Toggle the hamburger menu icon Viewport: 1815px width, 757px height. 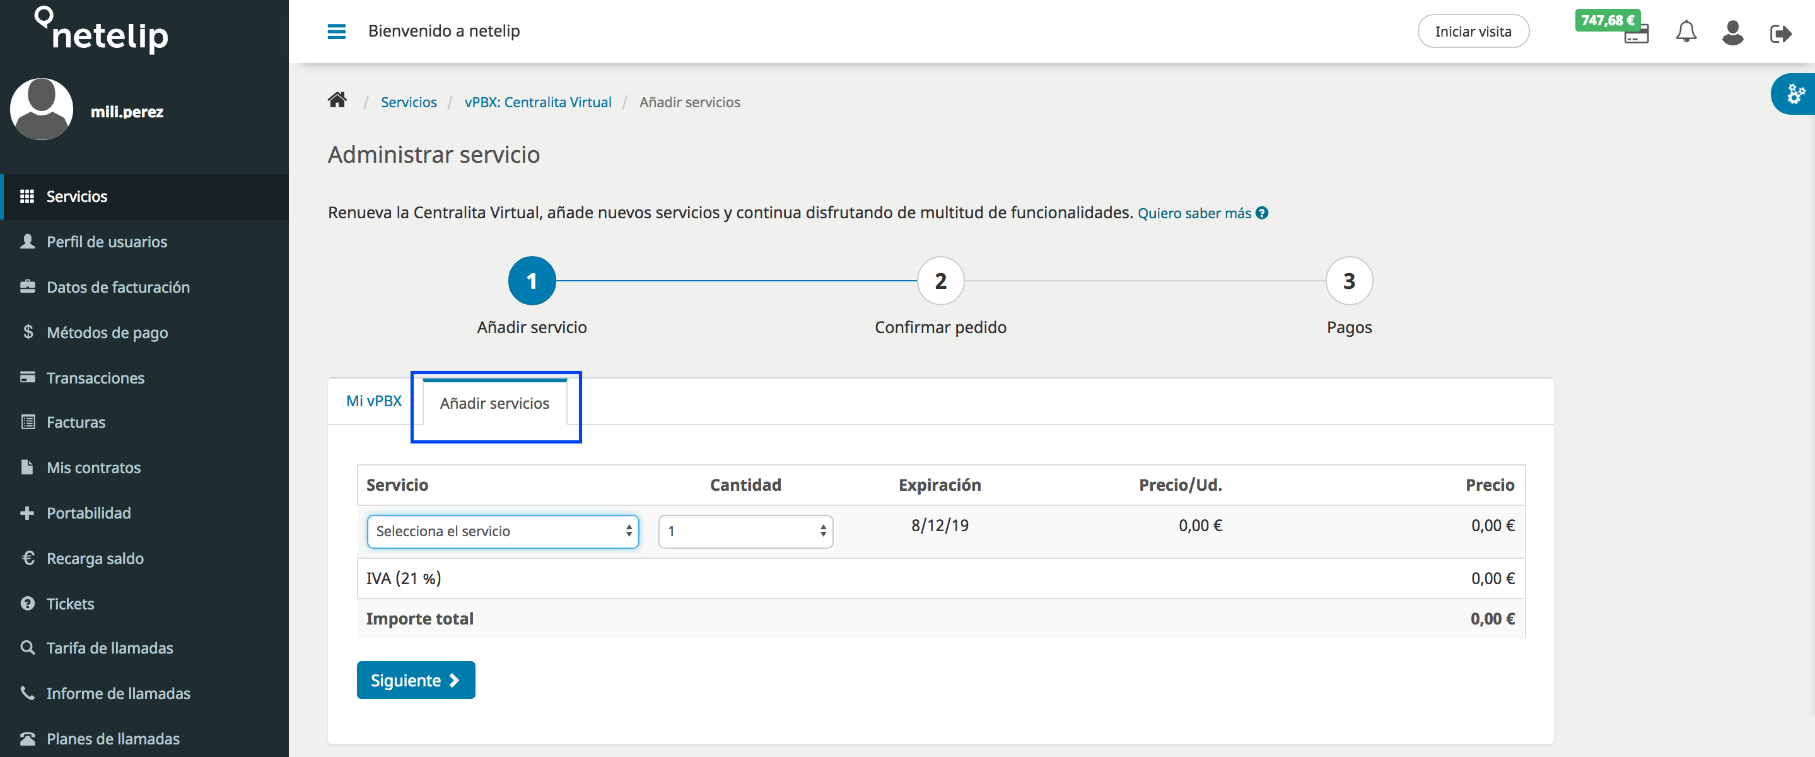(x=336, y=32)
